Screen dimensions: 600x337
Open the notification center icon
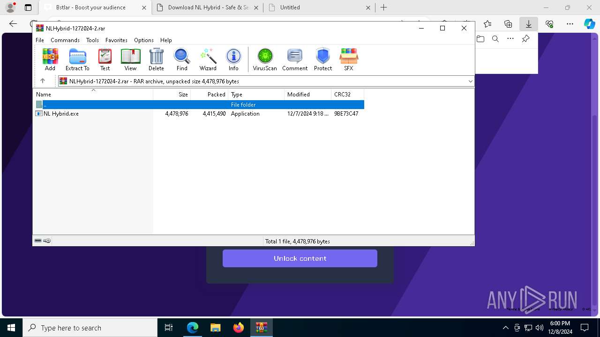pos(585,328)
